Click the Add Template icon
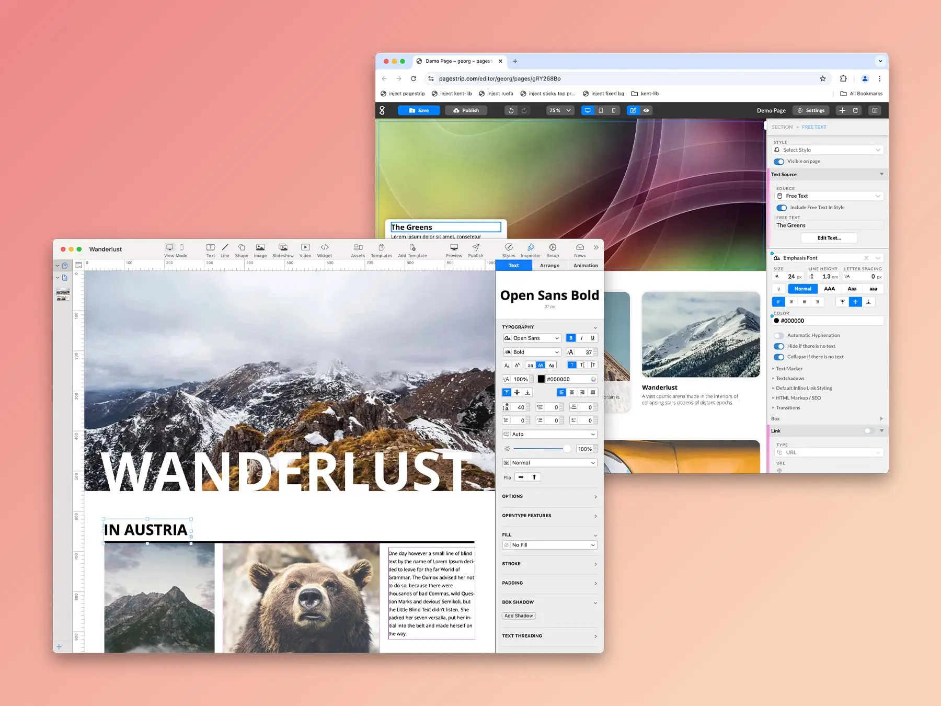941x706 pixels. pyautogui.click(x=412, y=248)
